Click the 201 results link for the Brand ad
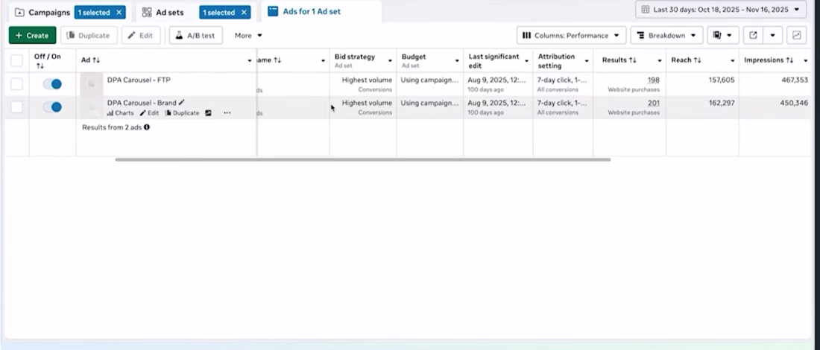820x350 pixels. 653,103
